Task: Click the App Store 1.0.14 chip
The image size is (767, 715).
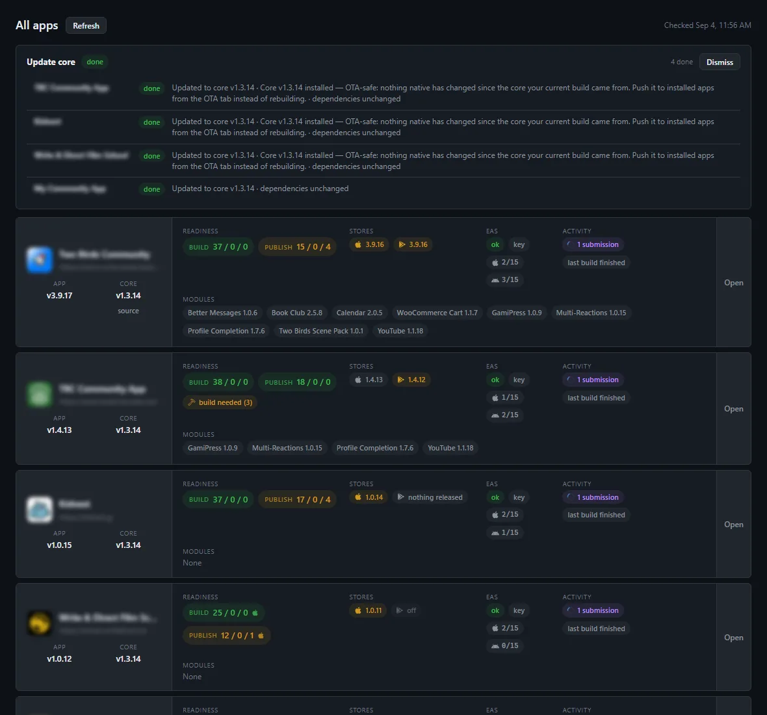Action: 369,497
